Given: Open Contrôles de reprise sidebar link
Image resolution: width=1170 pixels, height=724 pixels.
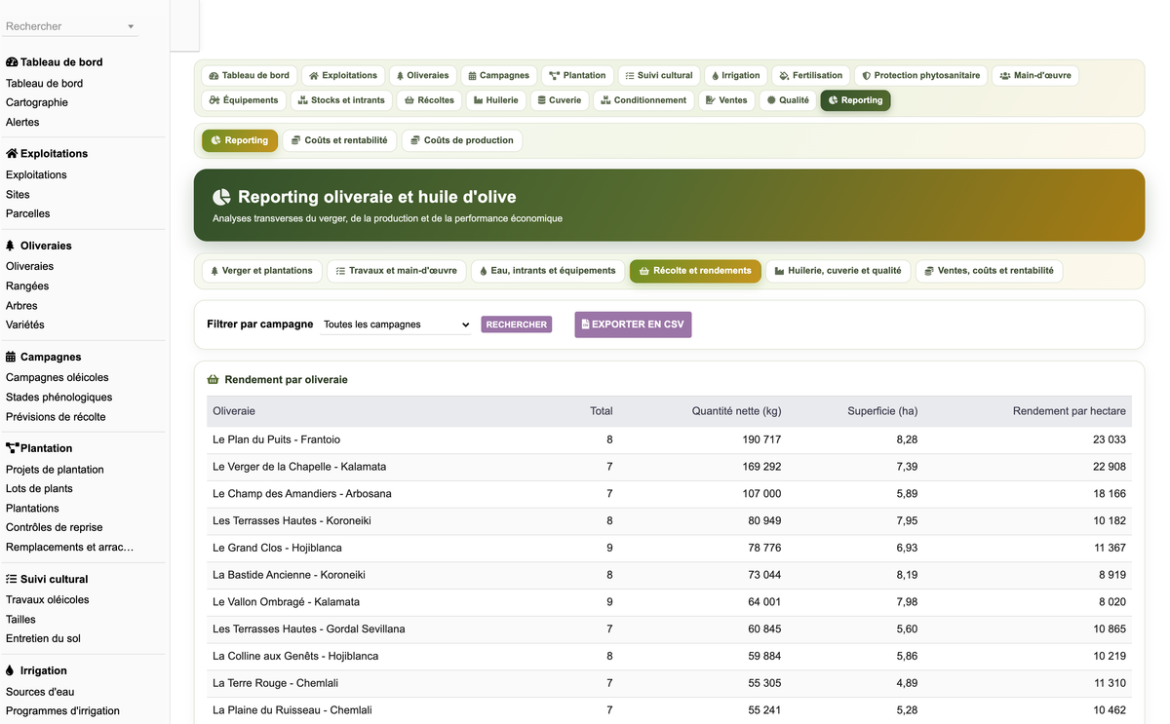Looking at the screenshot, I should [55, 527].
